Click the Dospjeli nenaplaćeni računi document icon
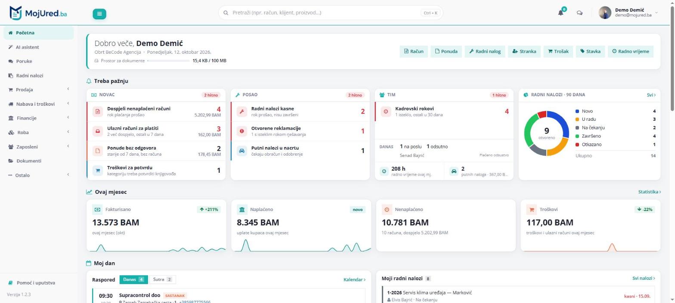Image resolution: width=675 pixels, height=303 pixels. pyautogui.click(x=98, y=112)
